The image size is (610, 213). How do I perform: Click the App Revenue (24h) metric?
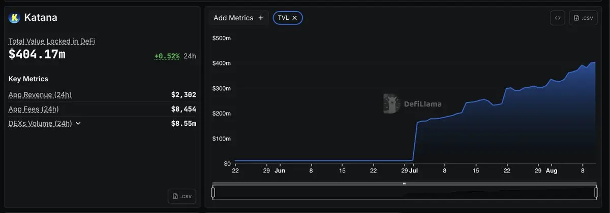click(x=40, y=95)
